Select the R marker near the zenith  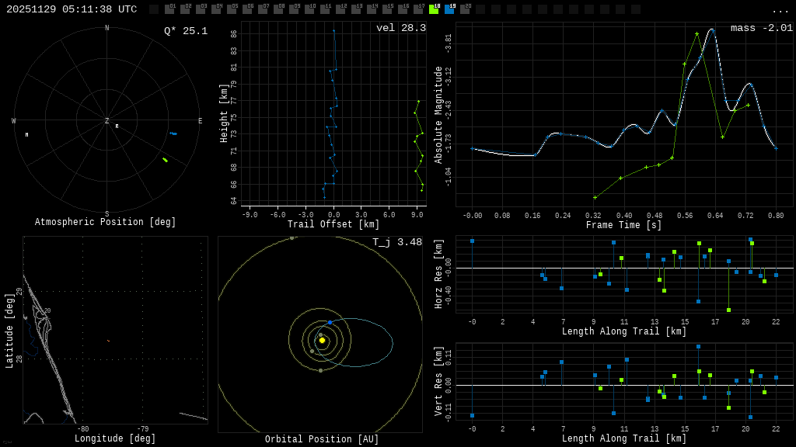click(x=117, y=126)
